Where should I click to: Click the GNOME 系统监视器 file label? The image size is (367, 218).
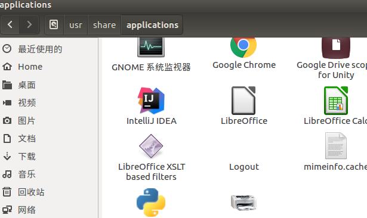point(151,67)
